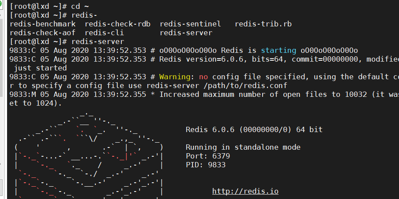
Task: Click the green status icon at top-left corner
Action: click(1, 4)
